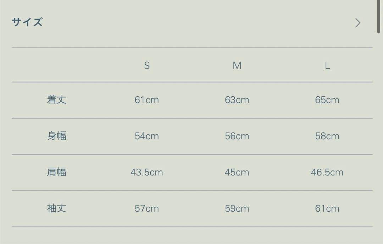This screenshot has height=244, width=383.
Task: Click the 43.5cm shoulder width cell
Action: (147, 172)
